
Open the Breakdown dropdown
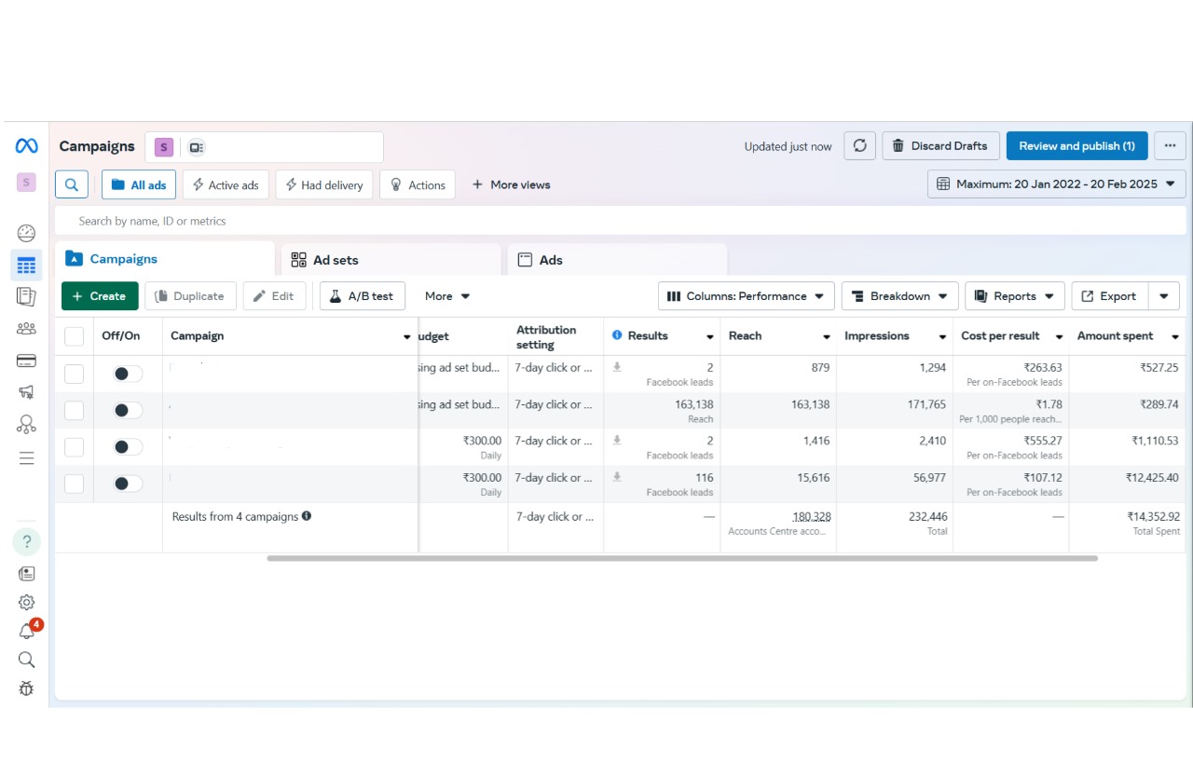(898, 296)
